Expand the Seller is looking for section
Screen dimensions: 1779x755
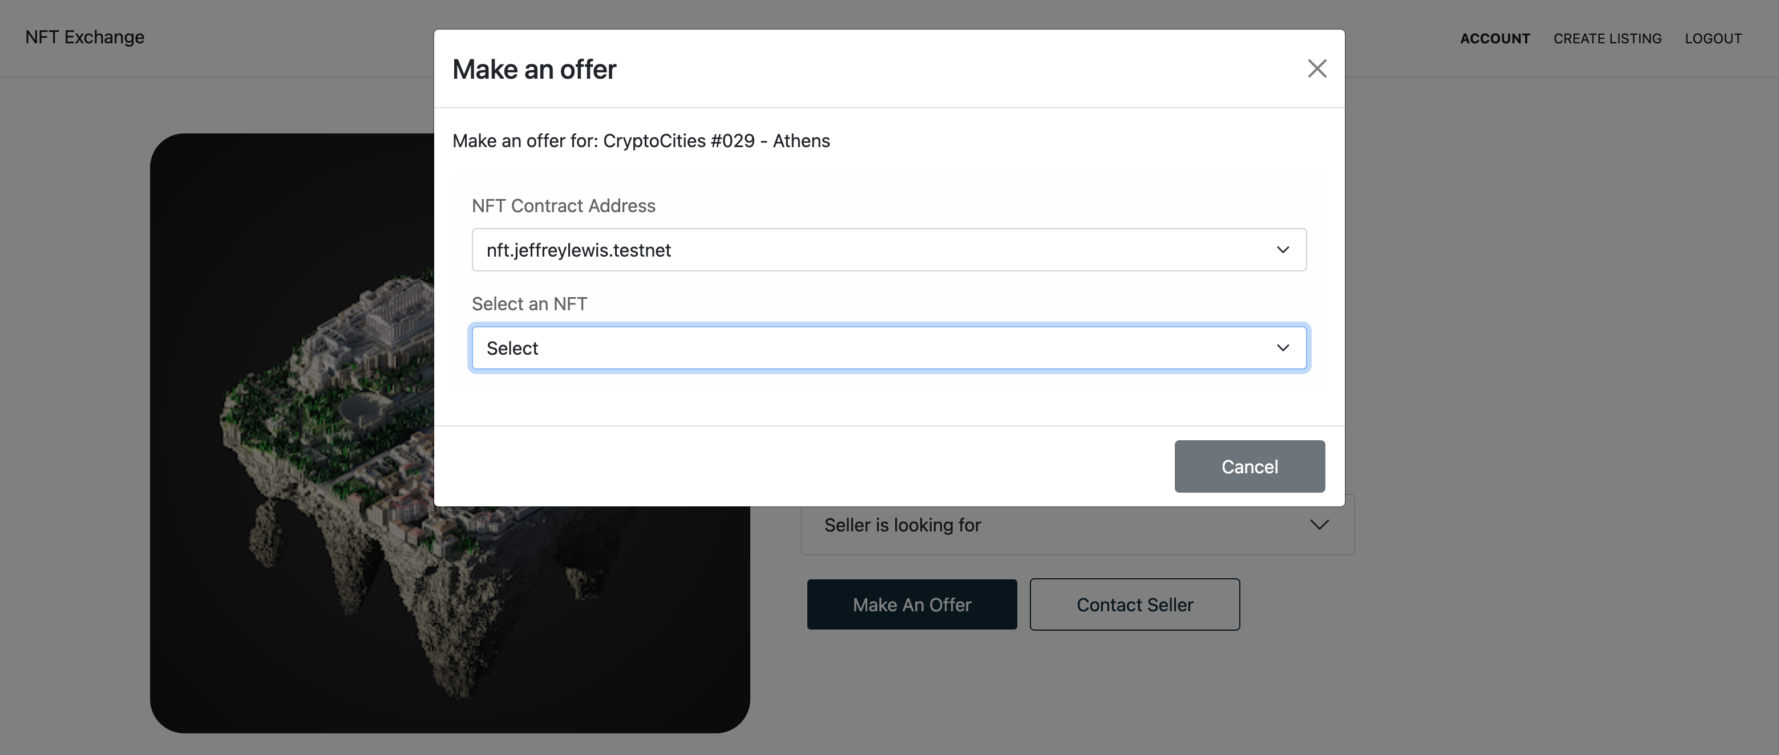coord(1077,525)
